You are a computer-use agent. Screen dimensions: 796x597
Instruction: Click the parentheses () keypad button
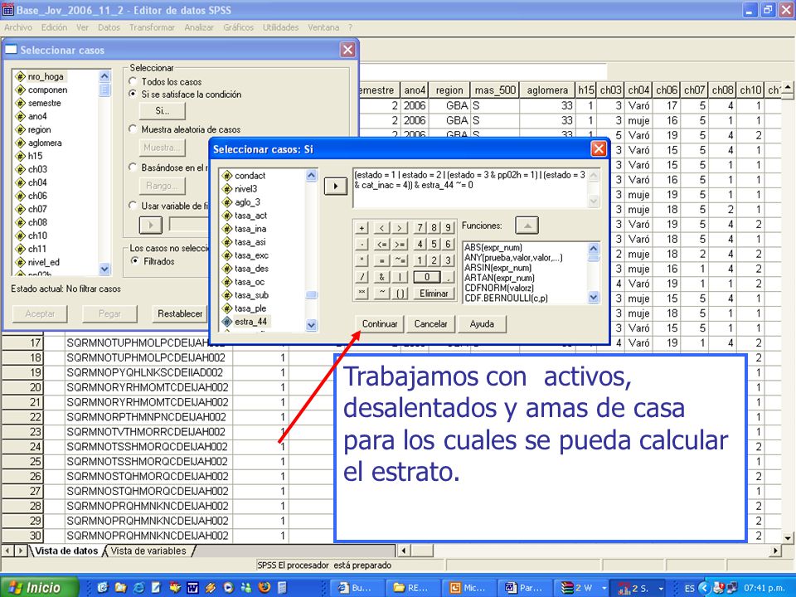(x=400, y=294)
